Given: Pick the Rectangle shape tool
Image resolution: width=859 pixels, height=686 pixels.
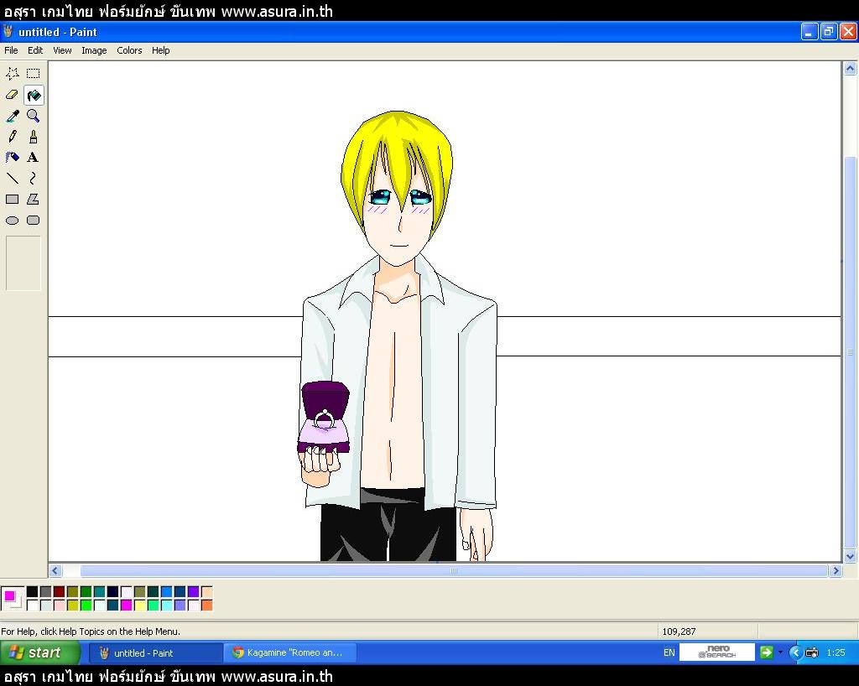Looking at the screenshot, I should point(12,200).
